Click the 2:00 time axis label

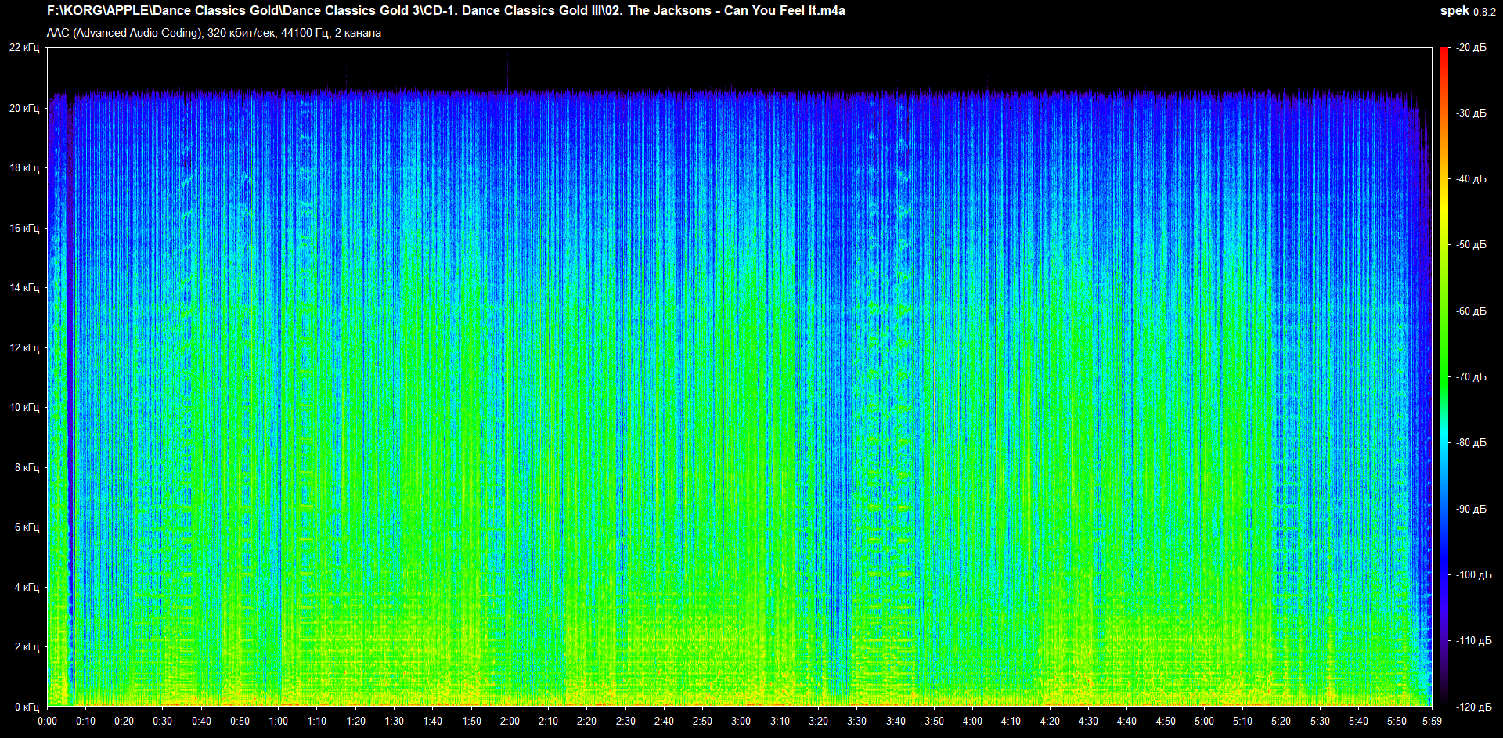510,721
